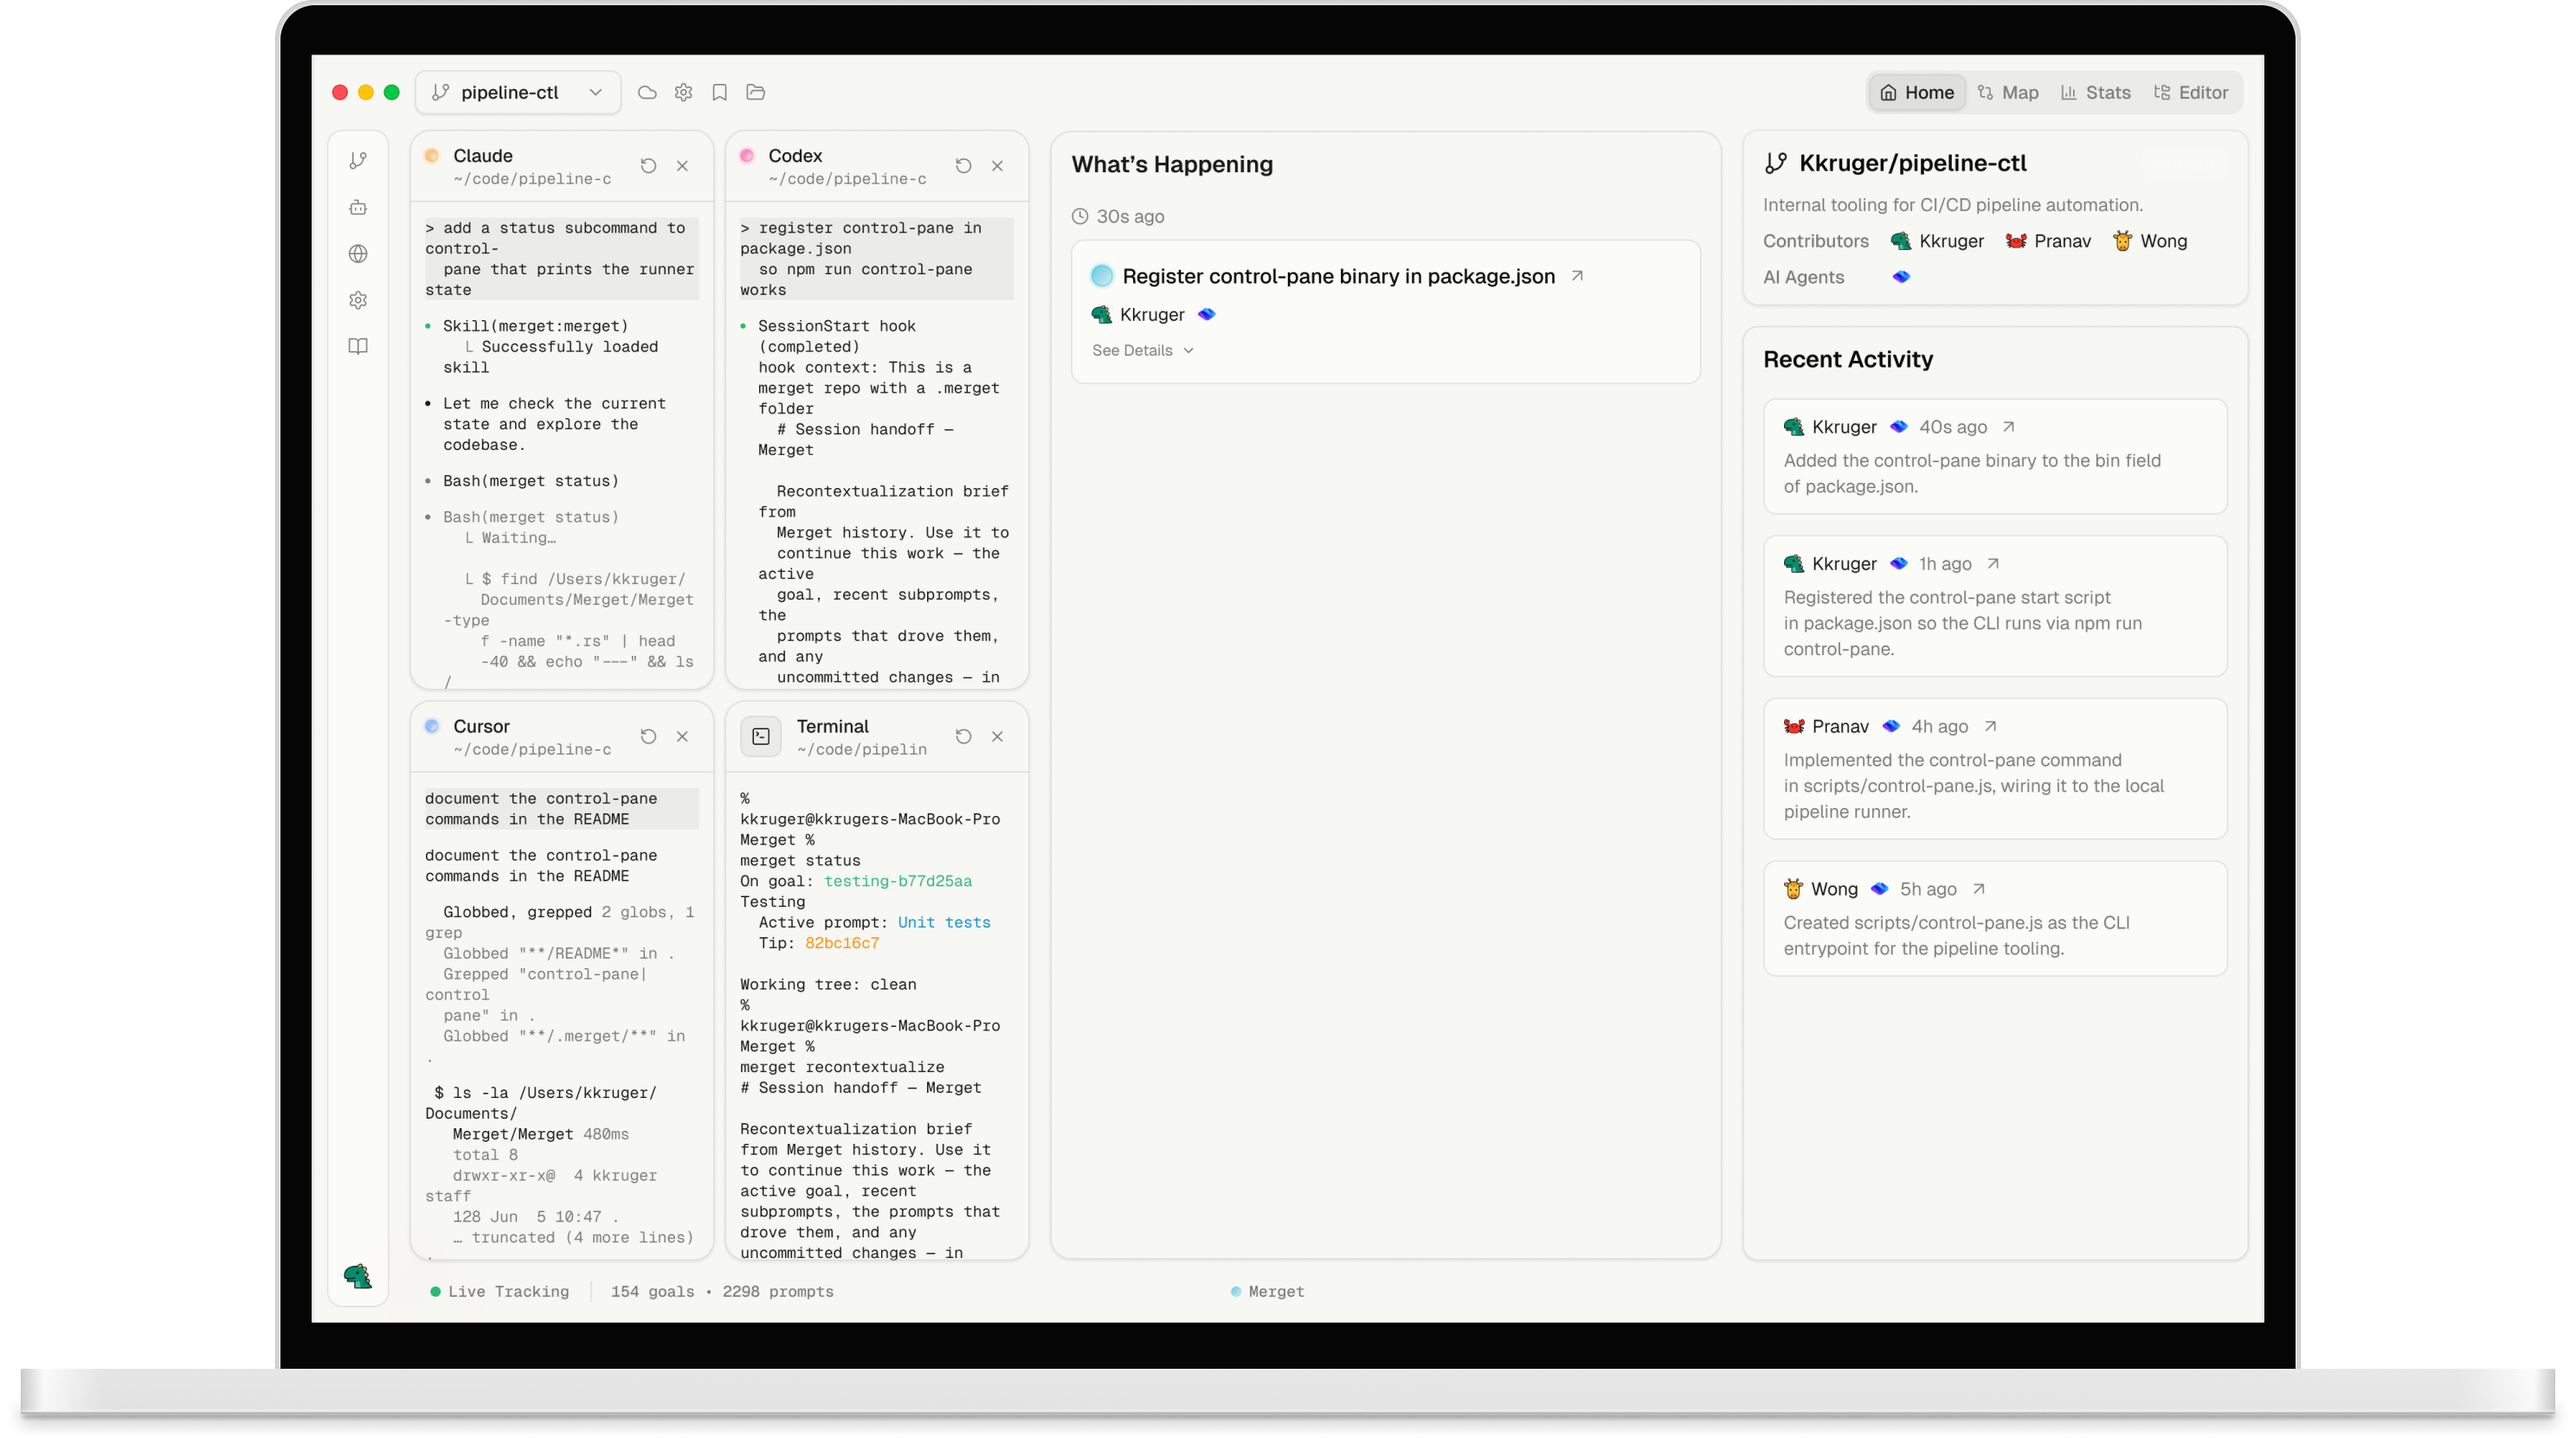Click the Cursor prompt about documenting README
The image size is (2576, 1438).
(561, 808)
